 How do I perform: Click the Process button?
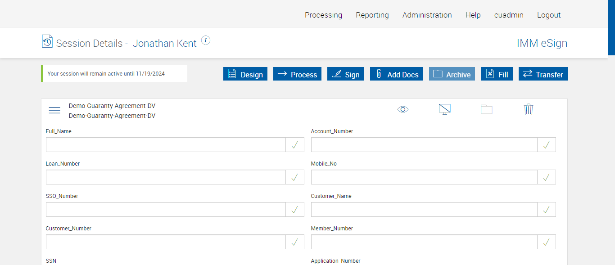(x=297, y=74)
